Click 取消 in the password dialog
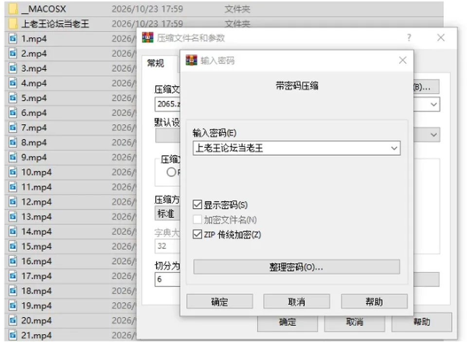The width and height of the screenshot is (467, 342). point(297,302)
